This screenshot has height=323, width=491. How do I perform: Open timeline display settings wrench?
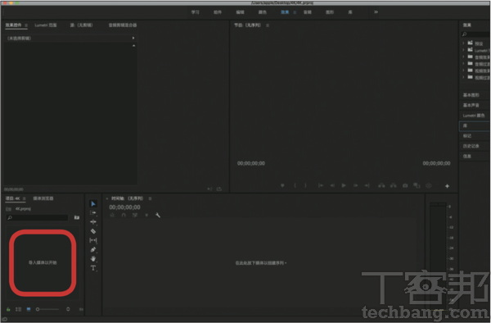[158, 215]
